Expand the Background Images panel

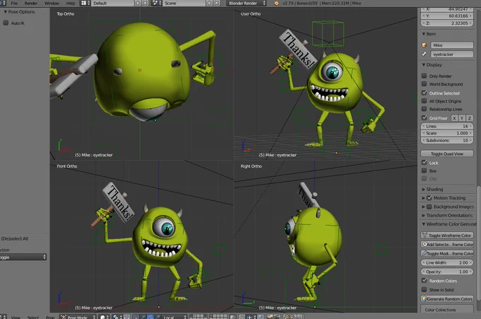coord(424,207)
